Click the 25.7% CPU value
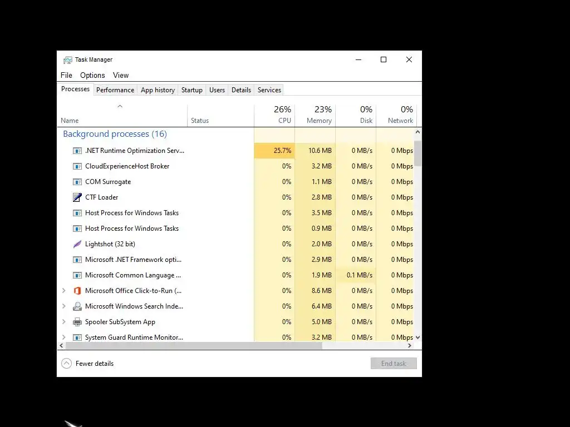The height and width of the screenshot is (427, 570). pos(282,151)
